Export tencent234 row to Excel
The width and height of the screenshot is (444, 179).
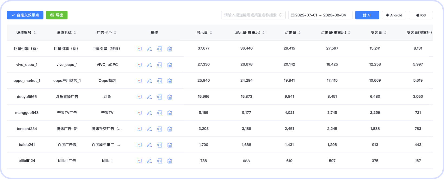coord(160,129)
